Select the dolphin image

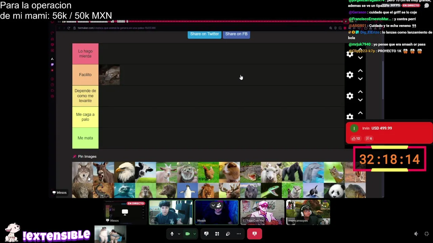coord(313,172)
